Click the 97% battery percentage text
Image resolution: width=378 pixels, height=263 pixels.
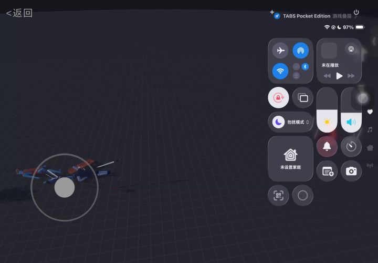point(348,27)
